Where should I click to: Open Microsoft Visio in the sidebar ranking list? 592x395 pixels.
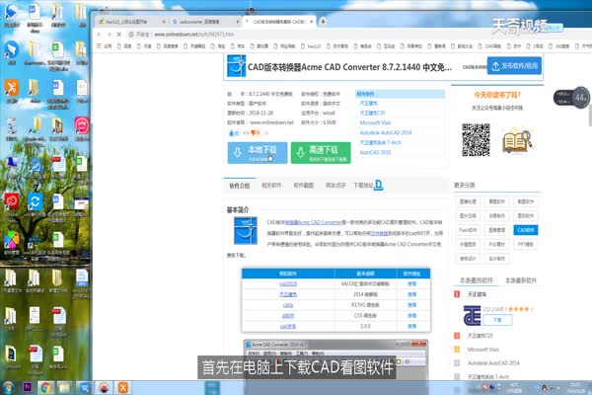(482, 350)
